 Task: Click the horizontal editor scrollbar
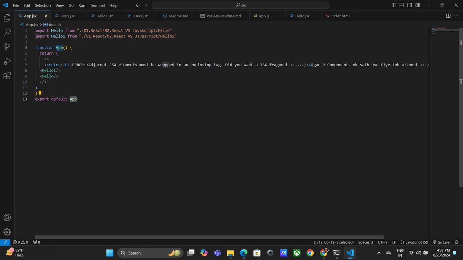209,237
